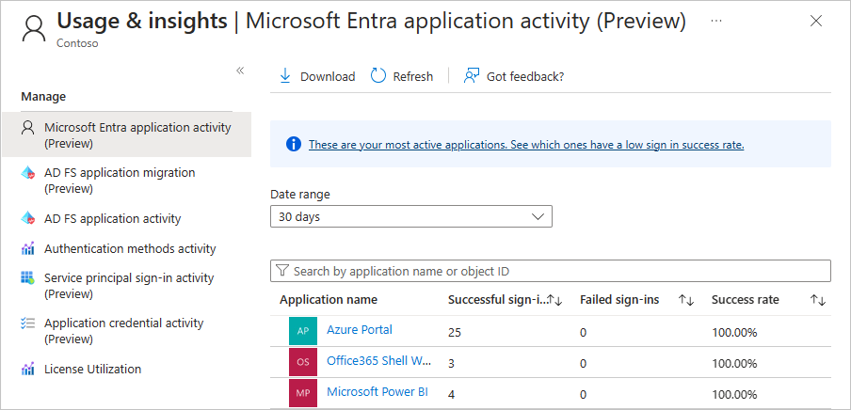
Task: Click the Microsoft Entra application activity person icon
Action: pyautogui.click(x=27, y=128)
